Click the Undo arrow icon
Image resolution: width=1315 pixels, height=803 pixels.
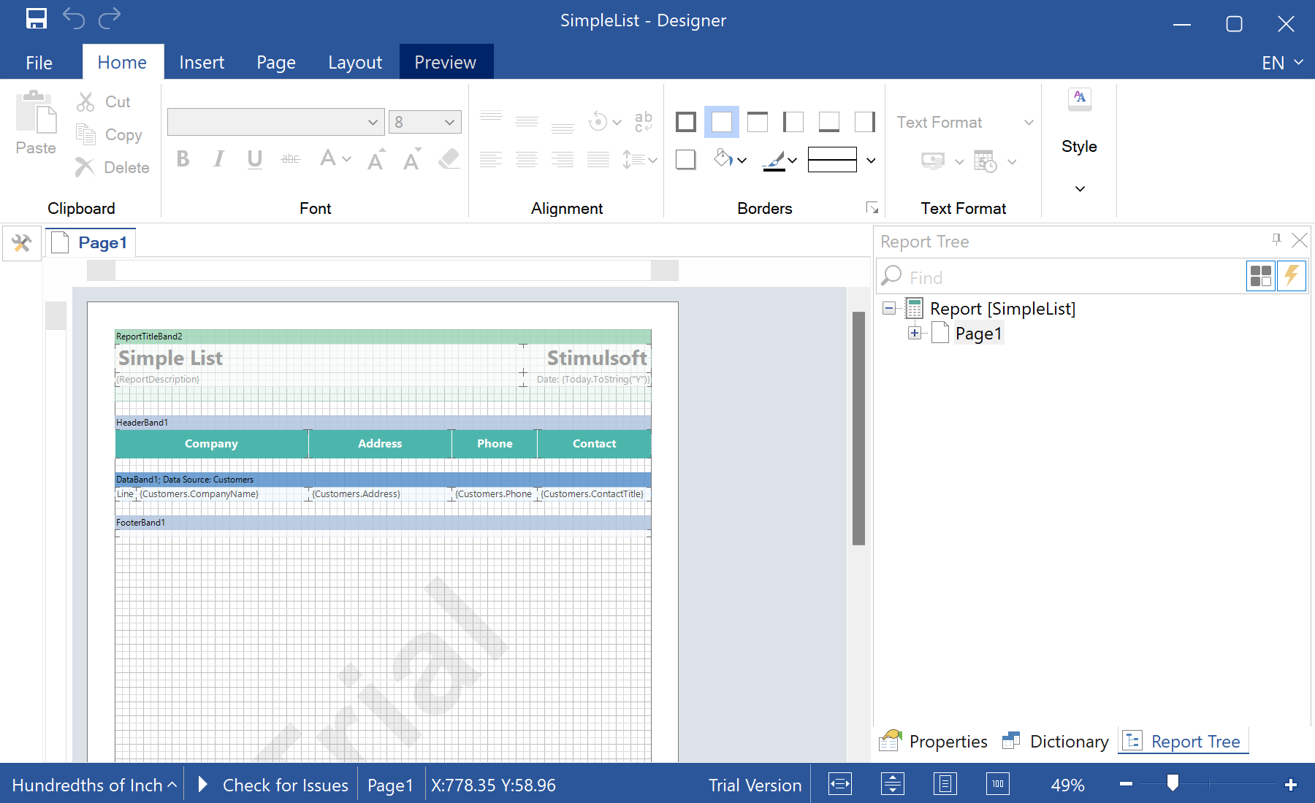click(74, 19)
